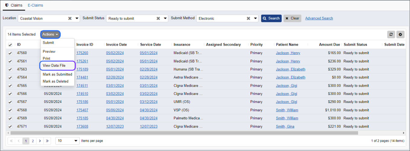Sort by the Insurance column header
Image resolution: width=410 pixels, height=151 pixels.
182,45
